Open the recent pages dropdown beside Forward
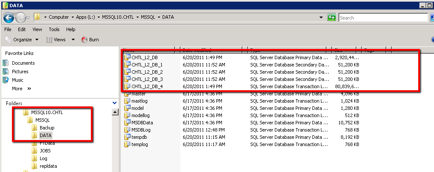 tap(28, 18)
